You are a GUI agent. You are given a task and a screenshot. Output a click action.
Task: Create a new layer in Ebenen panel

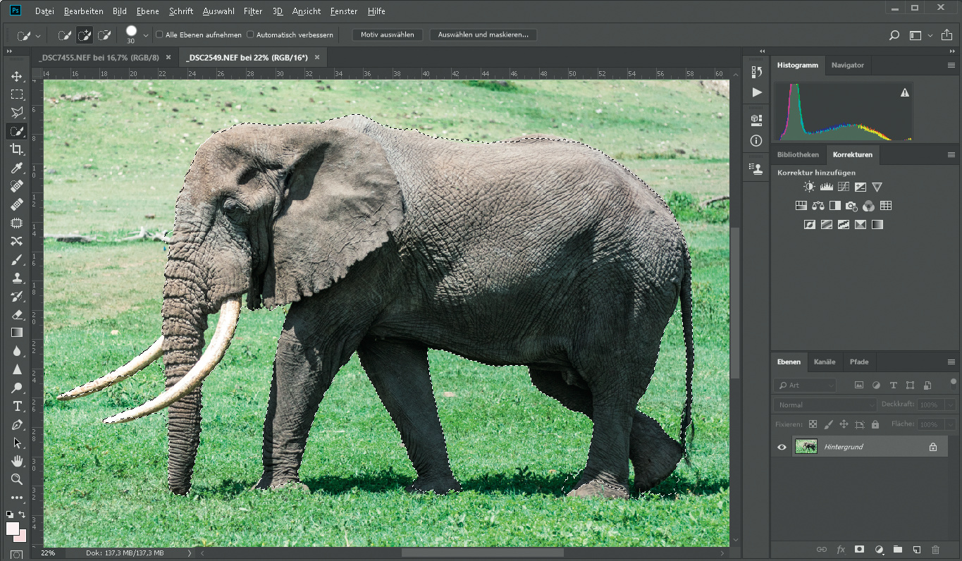(x=917, y=549)
